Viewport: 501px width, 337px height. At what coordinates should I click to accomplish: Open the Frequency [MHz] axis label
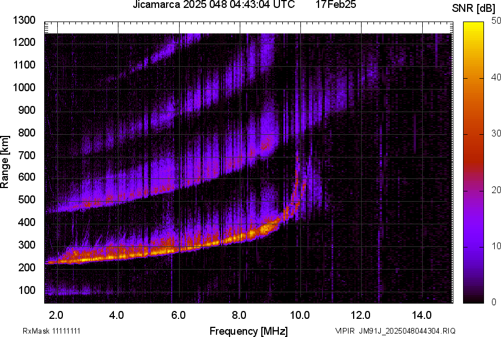[x=250, y=329]
